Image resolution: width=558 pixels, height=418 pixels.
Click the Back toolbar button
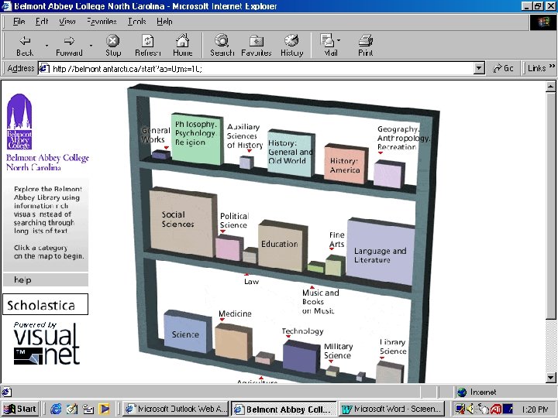pos(25,46)
